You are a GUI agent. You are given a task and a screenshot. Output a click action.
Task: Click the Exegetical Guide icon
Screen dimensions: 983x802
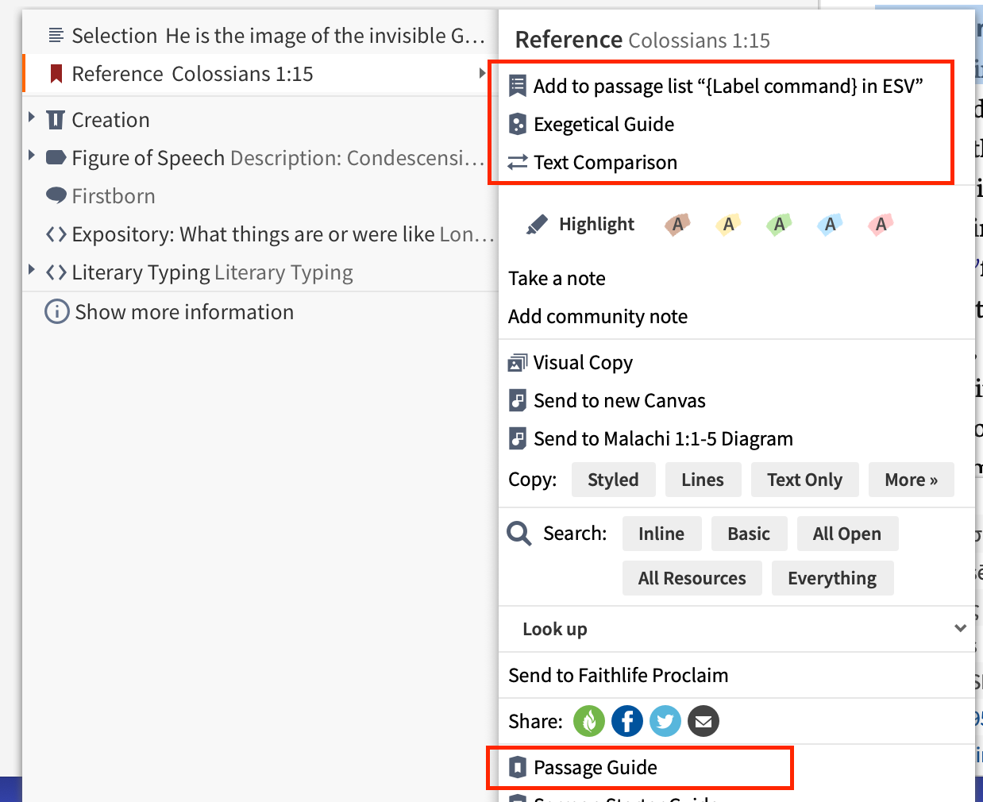[x=517, y=124]
